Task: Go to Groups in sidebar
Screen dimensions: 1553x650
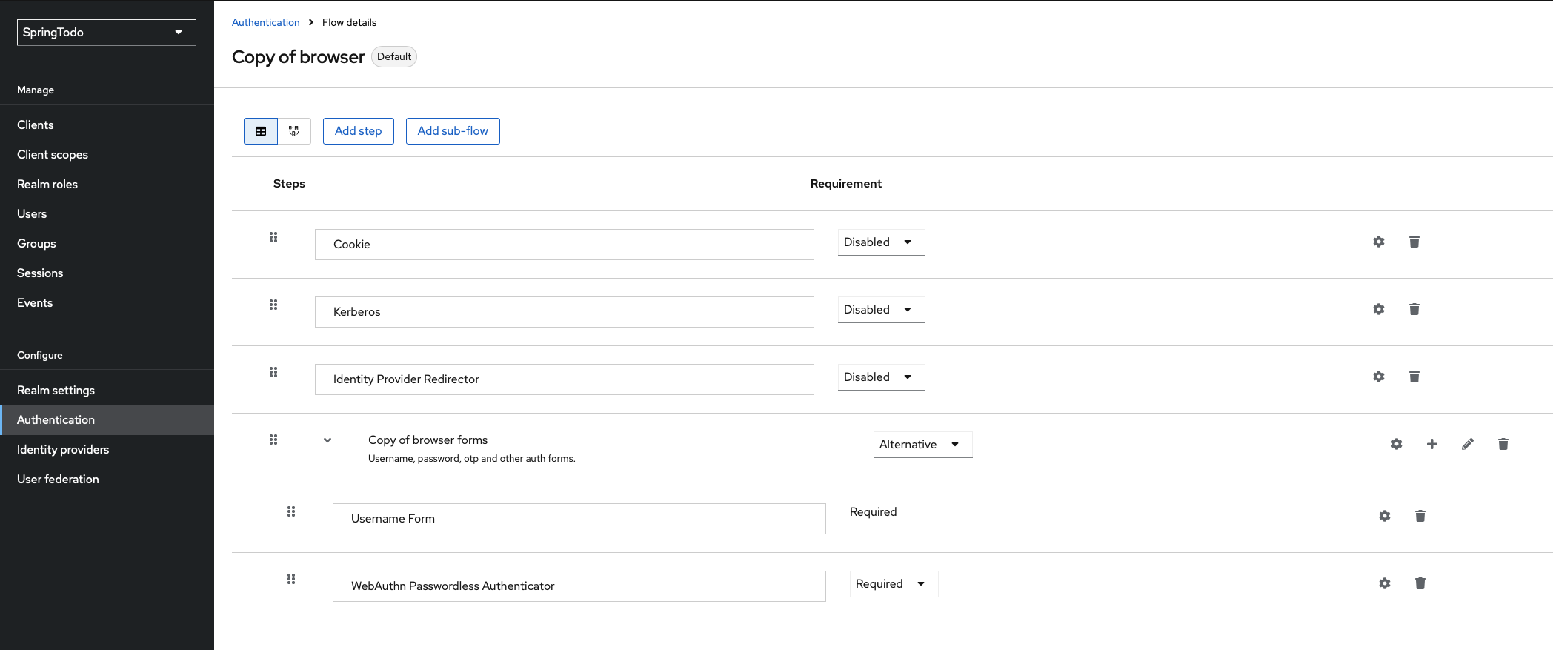Action: (107, 243)
